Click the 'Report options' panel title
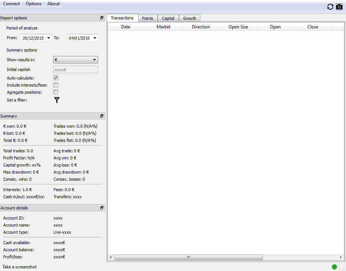The width and height of the screenshot is (346, 271). pos(14,18)
